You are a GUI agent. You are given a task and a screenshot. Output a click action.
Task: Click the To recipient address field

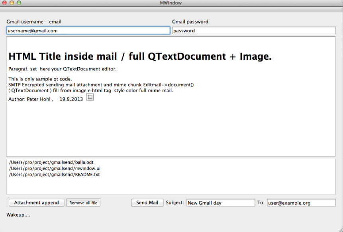point(301,203)
